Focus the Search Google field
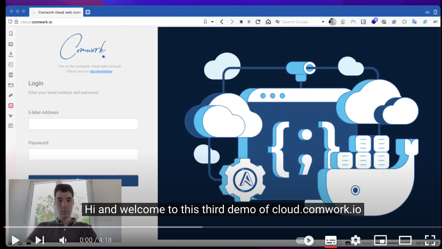This screenshot has height=249, width=442. 301,22
